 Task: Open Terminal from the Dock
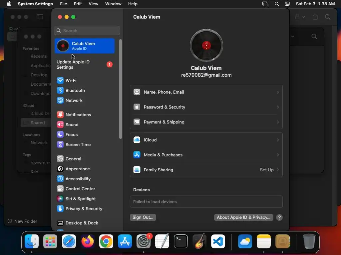(181, 241)
